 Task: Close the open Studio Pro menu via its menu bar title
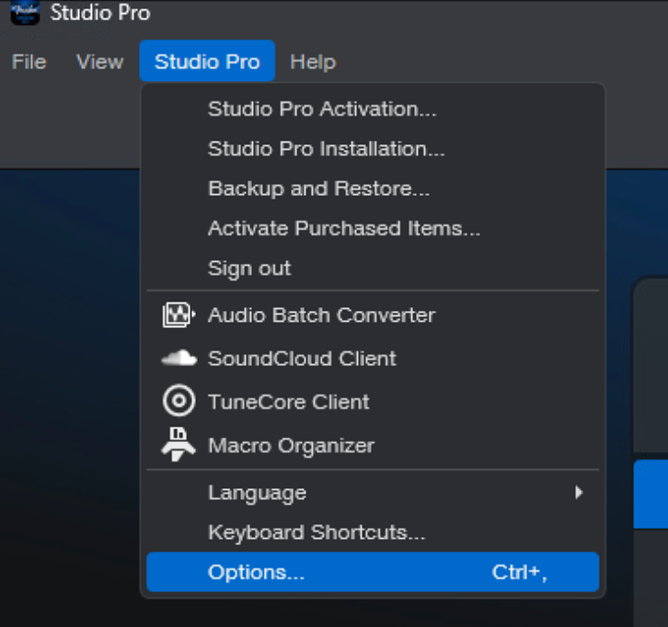point(207,61)
